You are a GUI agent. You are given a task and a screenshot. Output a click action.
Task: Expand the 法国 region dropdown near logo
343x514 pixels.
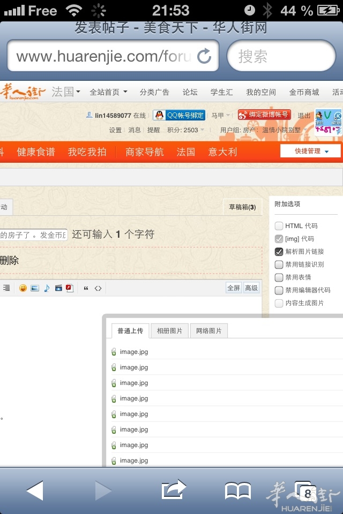pos(66,92)
